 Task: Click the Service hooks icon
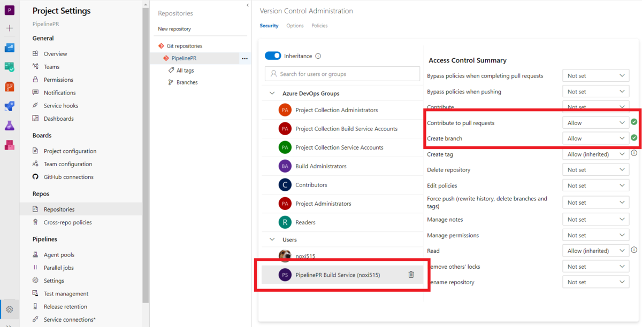click(35, 106)
